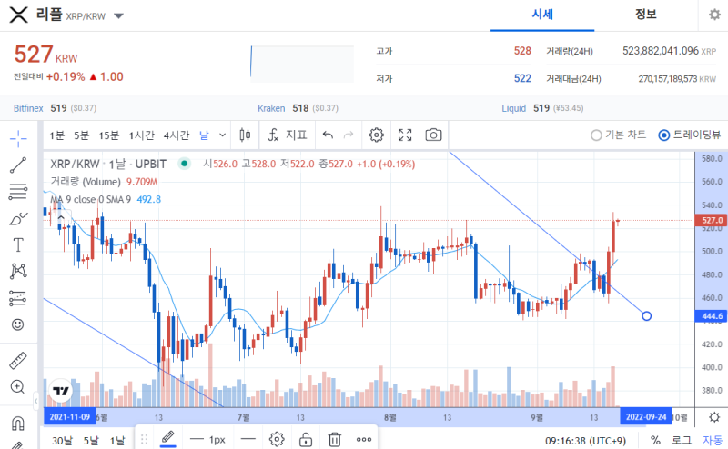Open the pattern drawing tool
Viewport: 728px width, 449px height.
tap(18, 272)
